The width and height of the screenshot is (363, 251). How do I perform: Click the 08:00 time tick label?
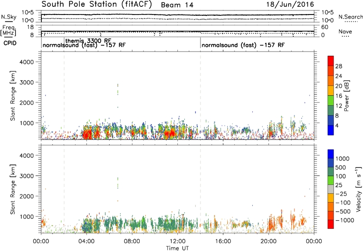click(x=132, y=241)
